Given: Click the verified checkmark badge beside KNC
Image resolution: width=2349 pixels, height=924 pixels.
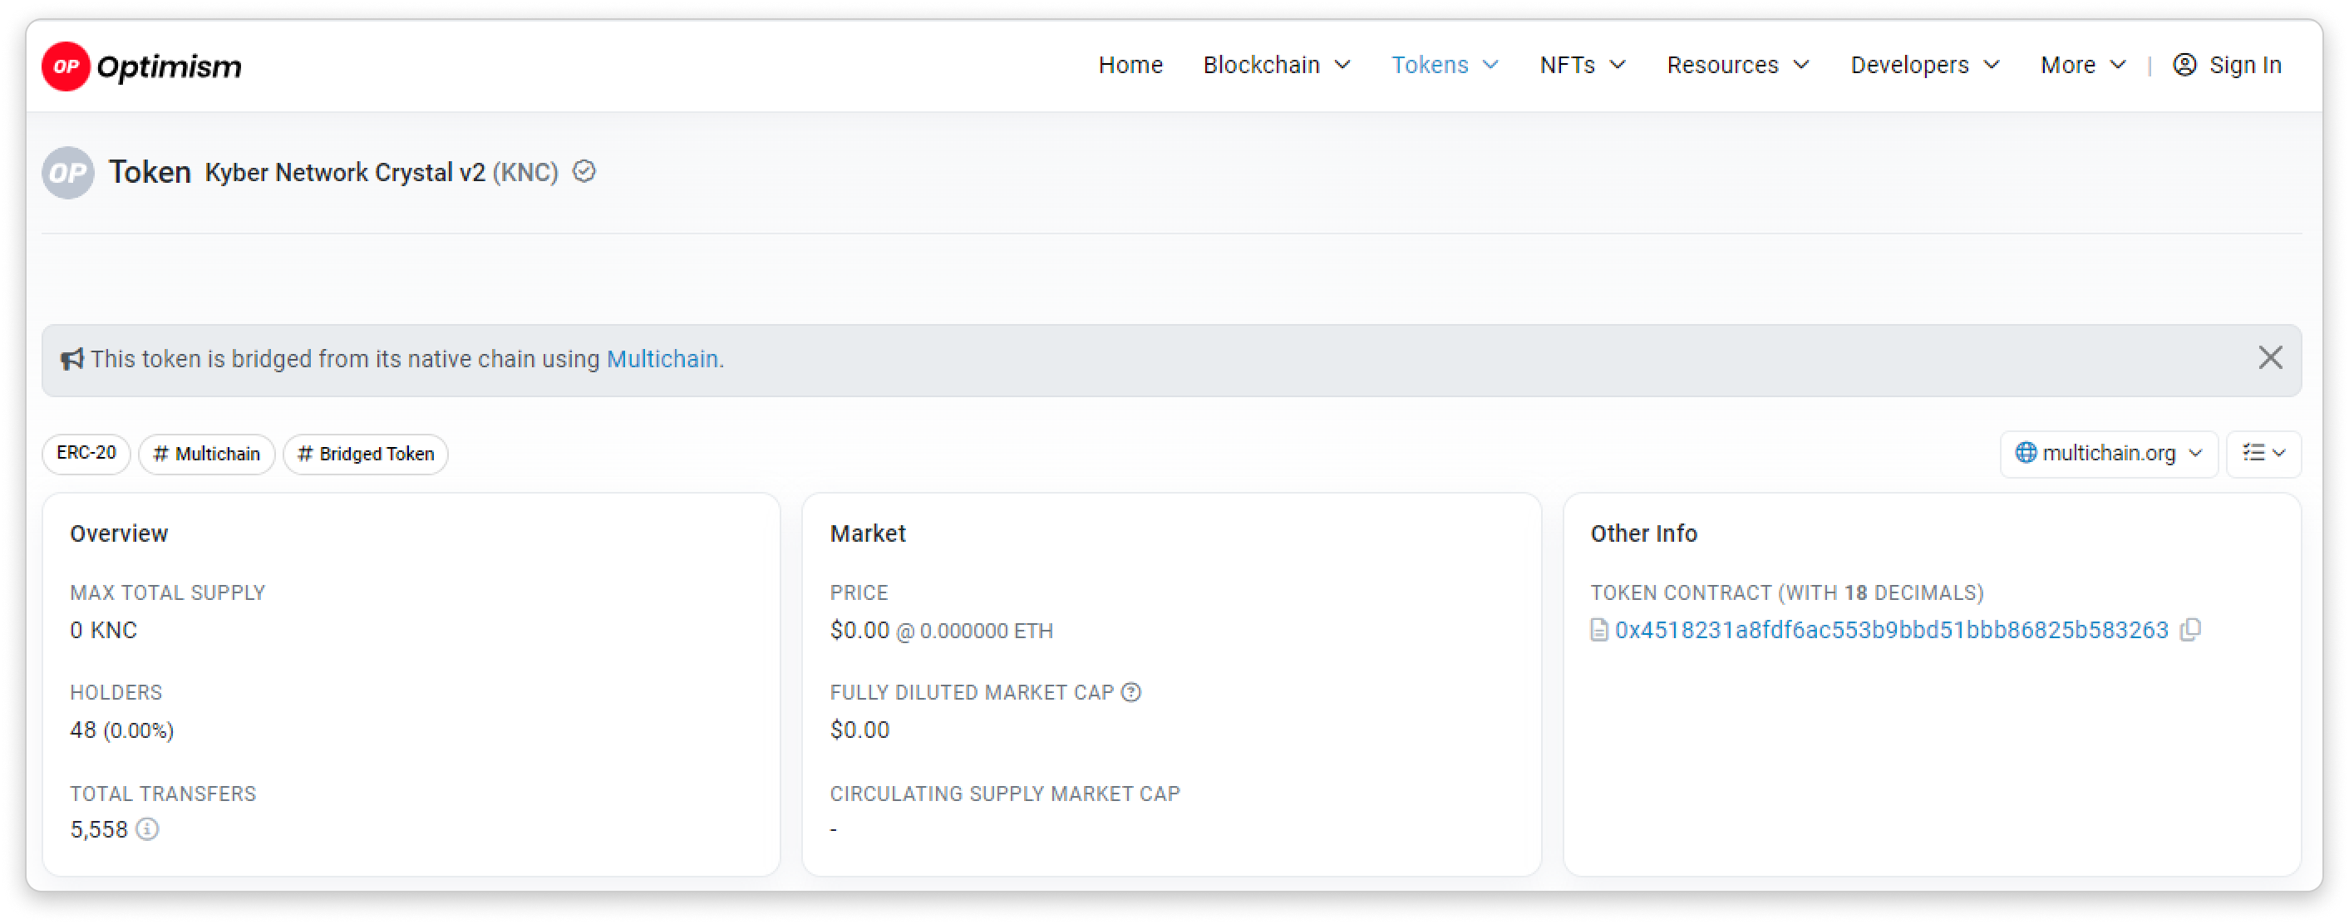Looking at the screenshot, I should (x=584, y=171).
